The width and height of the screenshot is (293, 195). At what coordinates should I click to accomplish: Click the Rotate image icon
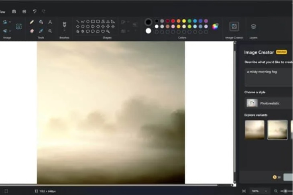5,22
